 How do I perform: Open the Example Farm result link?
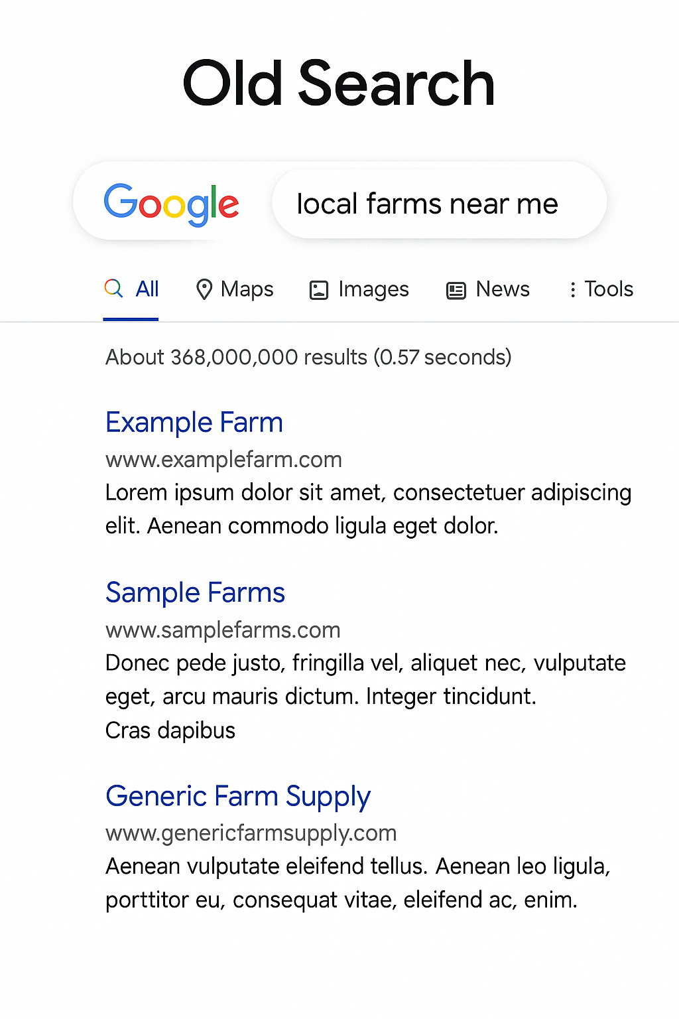[x=194, y=423]
